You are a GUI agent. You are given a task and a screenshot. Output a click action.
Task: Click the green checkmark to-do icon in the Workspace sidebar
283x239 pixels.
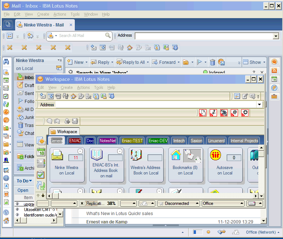(x=41, y=174)
